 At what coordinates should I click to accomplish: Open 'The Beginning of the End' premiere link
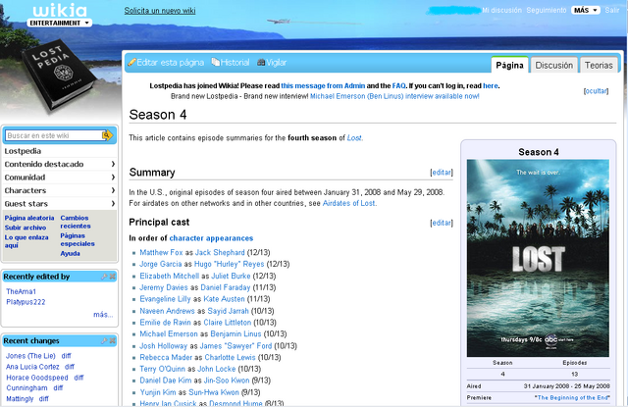click(572, 398)
